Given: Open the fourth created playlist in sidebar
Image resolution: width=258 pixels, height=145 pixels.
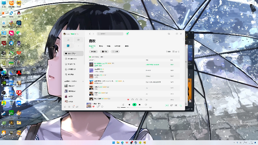Looking at the screenshot, I should tap(74, 101).
